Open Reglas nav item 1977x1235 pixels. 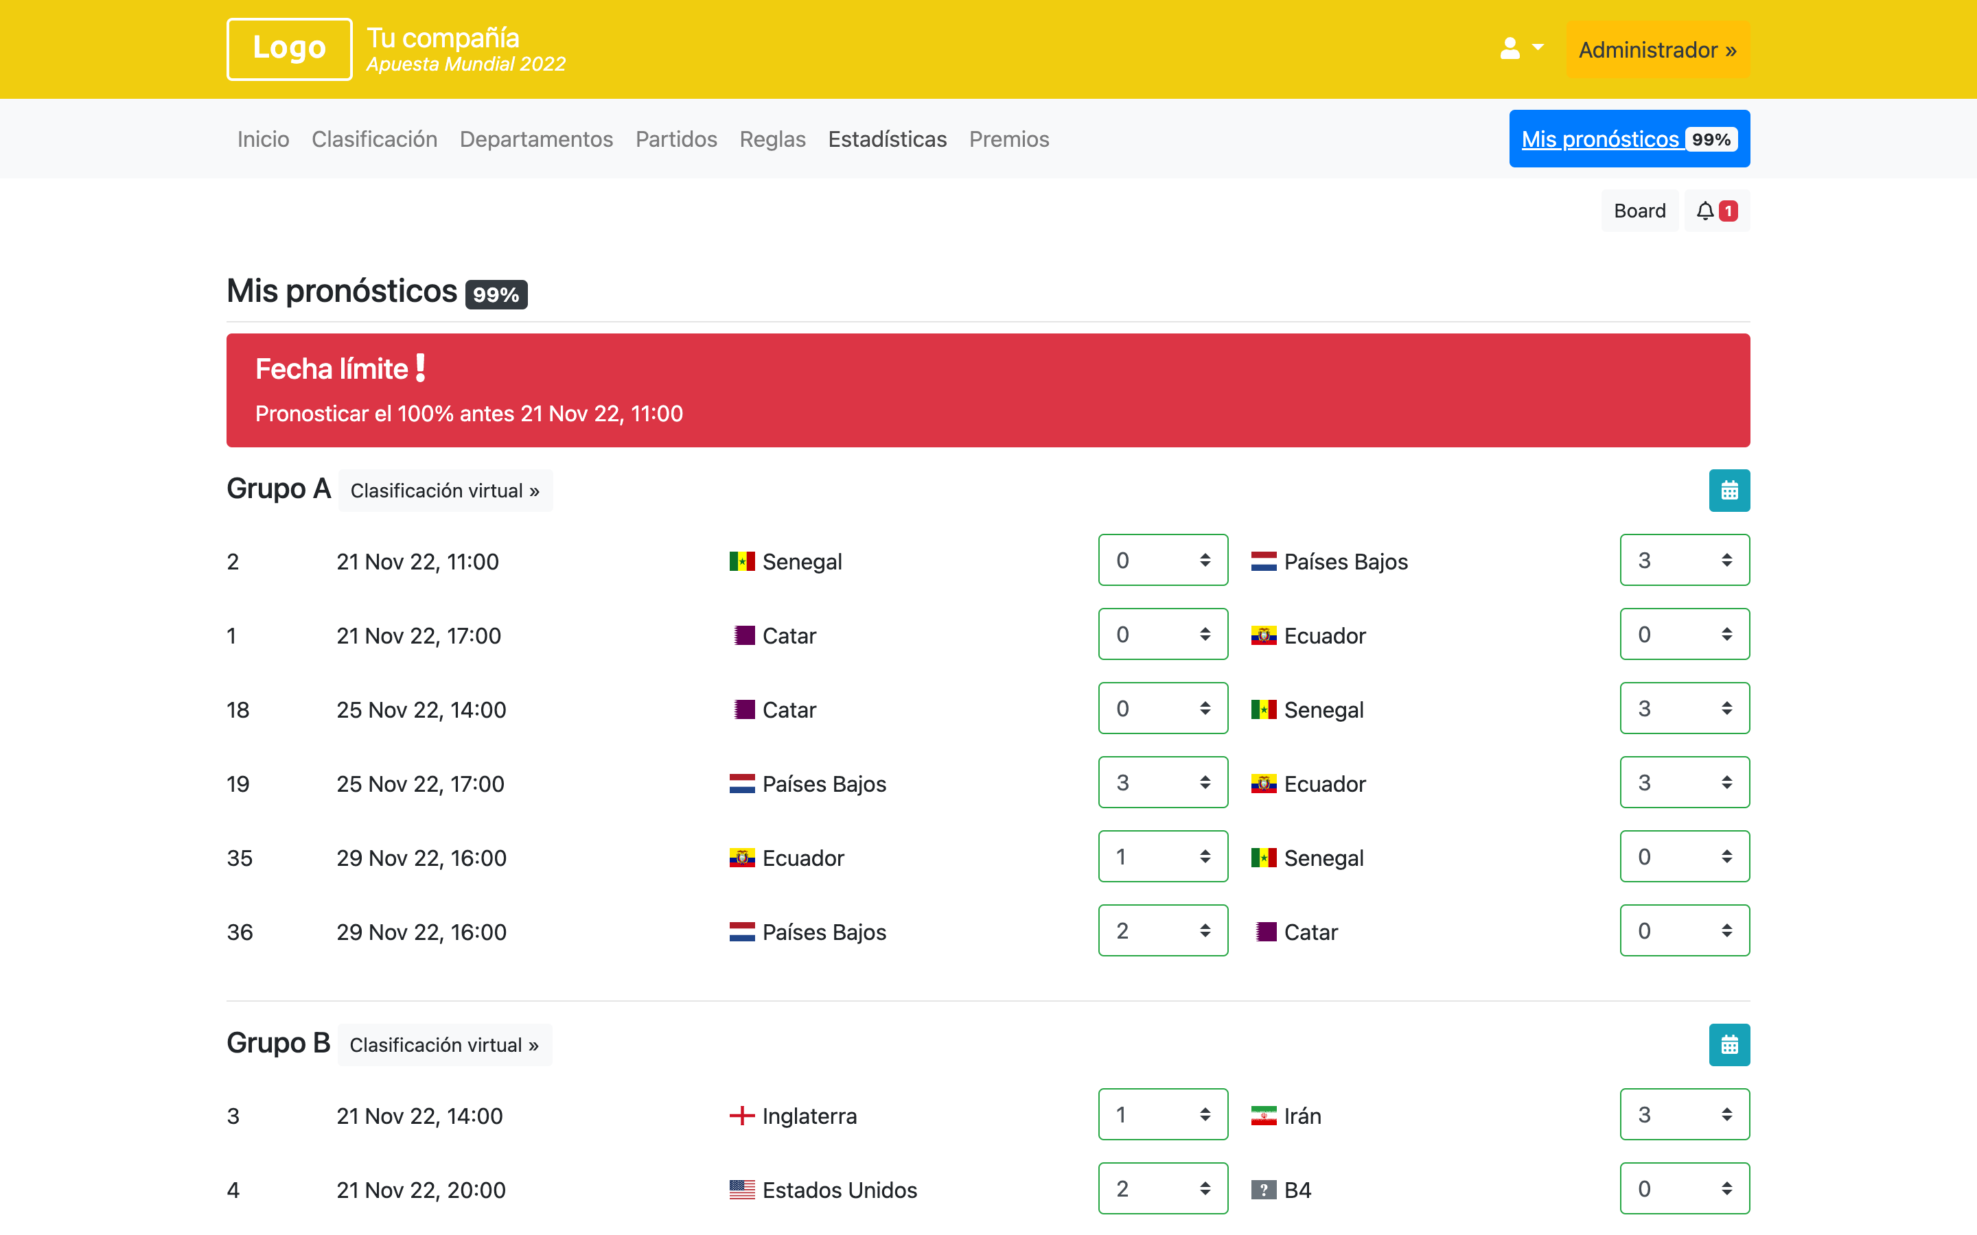pyautogui.click(x=772, y=139)
